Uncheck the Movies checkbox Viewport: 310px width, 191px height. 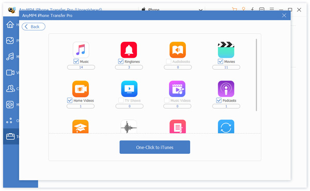coord(220,61)
